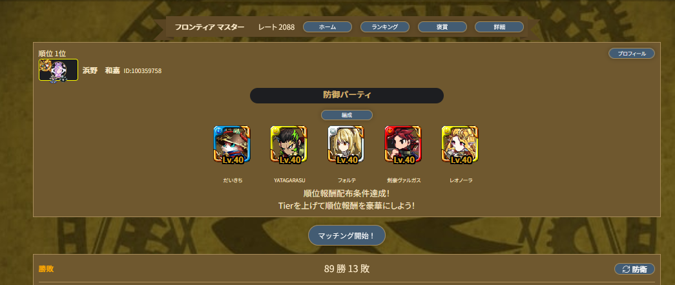
Task: Start matching with マッチング開始！ button
Action: click(x=346, y=235)
